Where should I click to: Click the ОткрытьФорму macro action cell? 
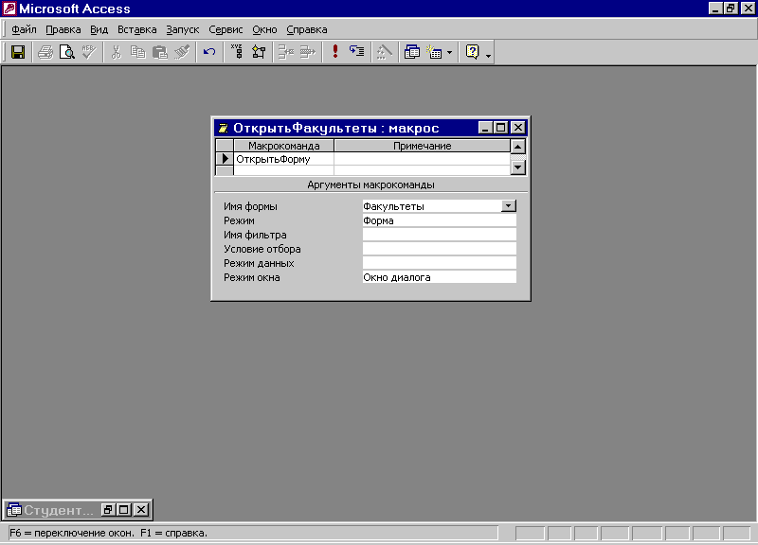coord(283,159)
